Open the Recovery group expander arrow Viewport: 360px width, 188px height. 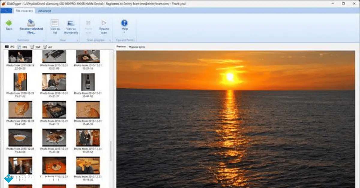click(x=44, y=40)
